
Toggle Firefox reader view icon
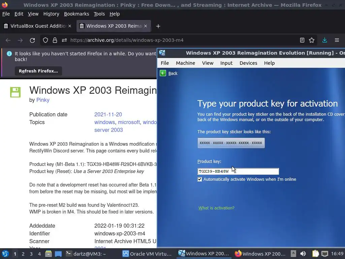coord(302,40)
